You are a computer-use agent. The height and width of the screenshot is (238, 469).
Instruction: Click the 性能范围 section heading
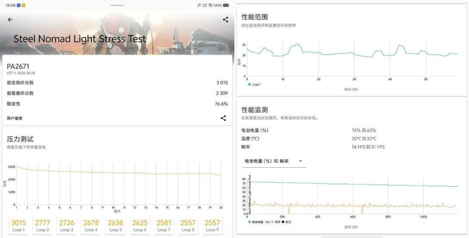[255, 17]
